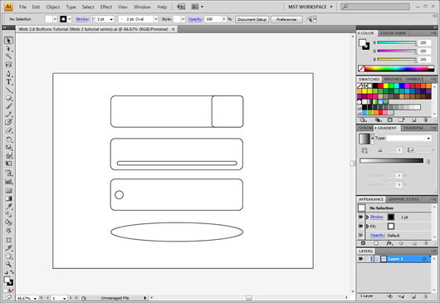Open the zoom level 66.67% dropdown
The image size is (440, 303).
pyautogui.click(x=35, y=298)
